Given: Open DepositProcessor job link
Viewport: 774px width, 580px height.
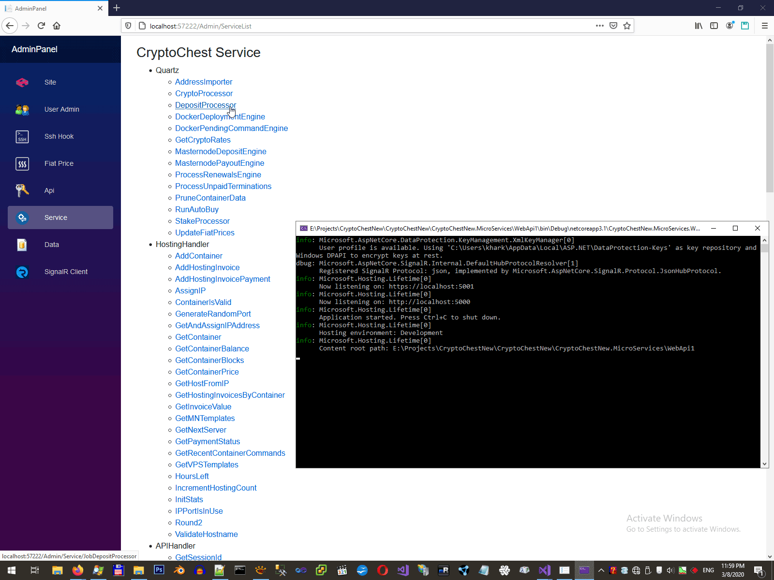Looking at the screenshot, I should [x=206, y=105].
